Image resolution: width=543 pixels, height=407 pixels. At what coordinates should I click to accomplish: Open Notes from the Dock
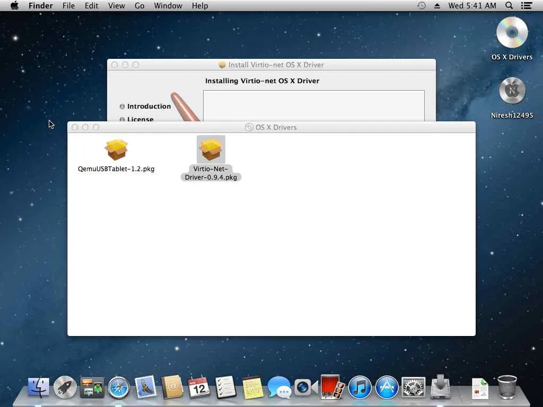[252, 387]
